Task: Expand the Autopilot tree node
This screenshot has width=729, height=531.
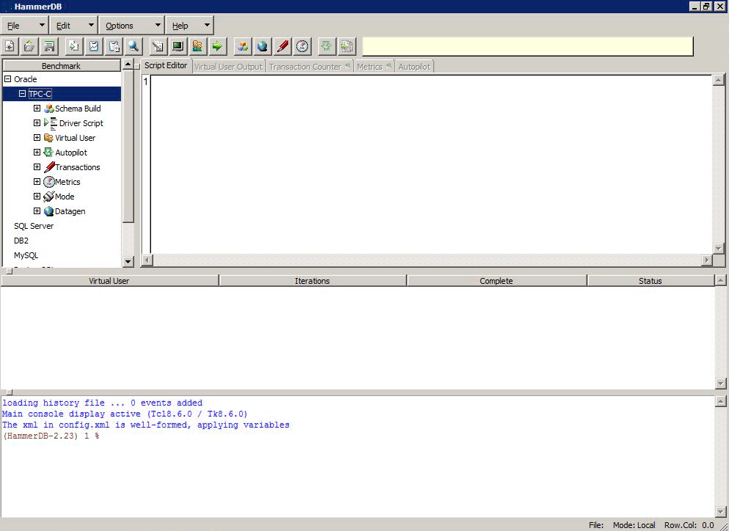Action: [37, 153]
